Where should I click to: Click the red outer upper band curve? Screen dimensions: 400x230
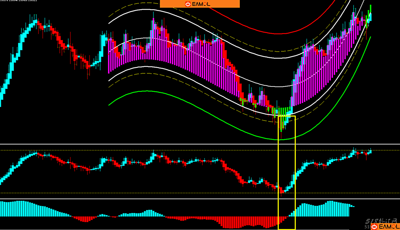coord(278,34)
